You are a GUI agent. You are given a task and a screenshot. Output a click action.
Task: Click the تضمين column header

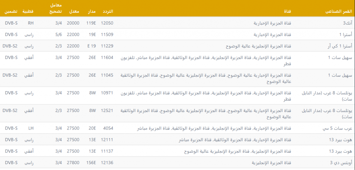pyautogui.click(x=11, y=11)
